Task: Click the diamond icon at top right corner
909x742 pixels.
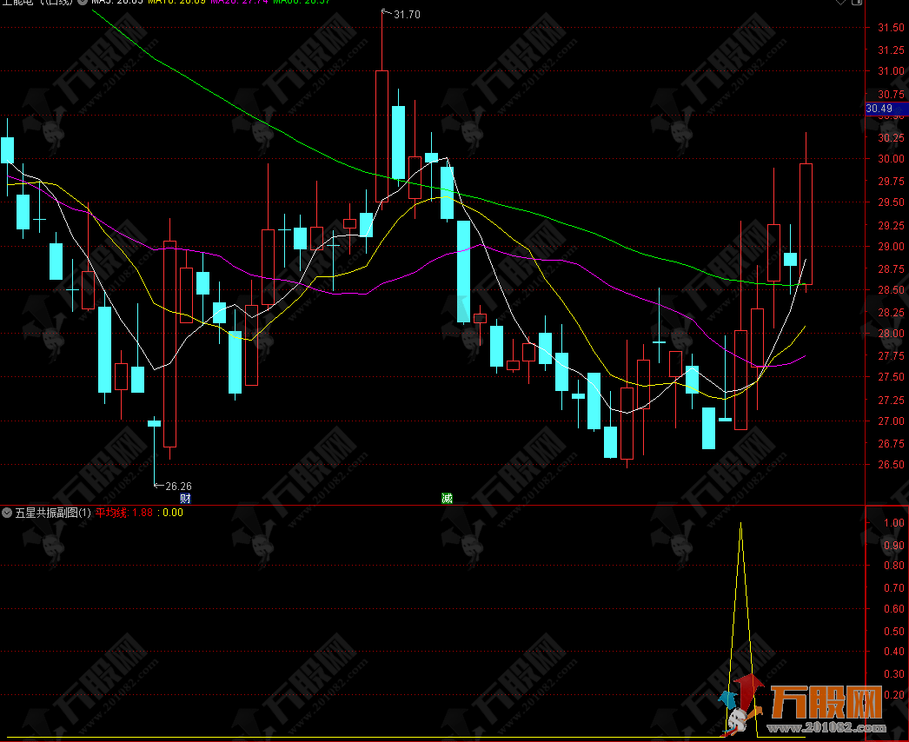Action: 841,3
